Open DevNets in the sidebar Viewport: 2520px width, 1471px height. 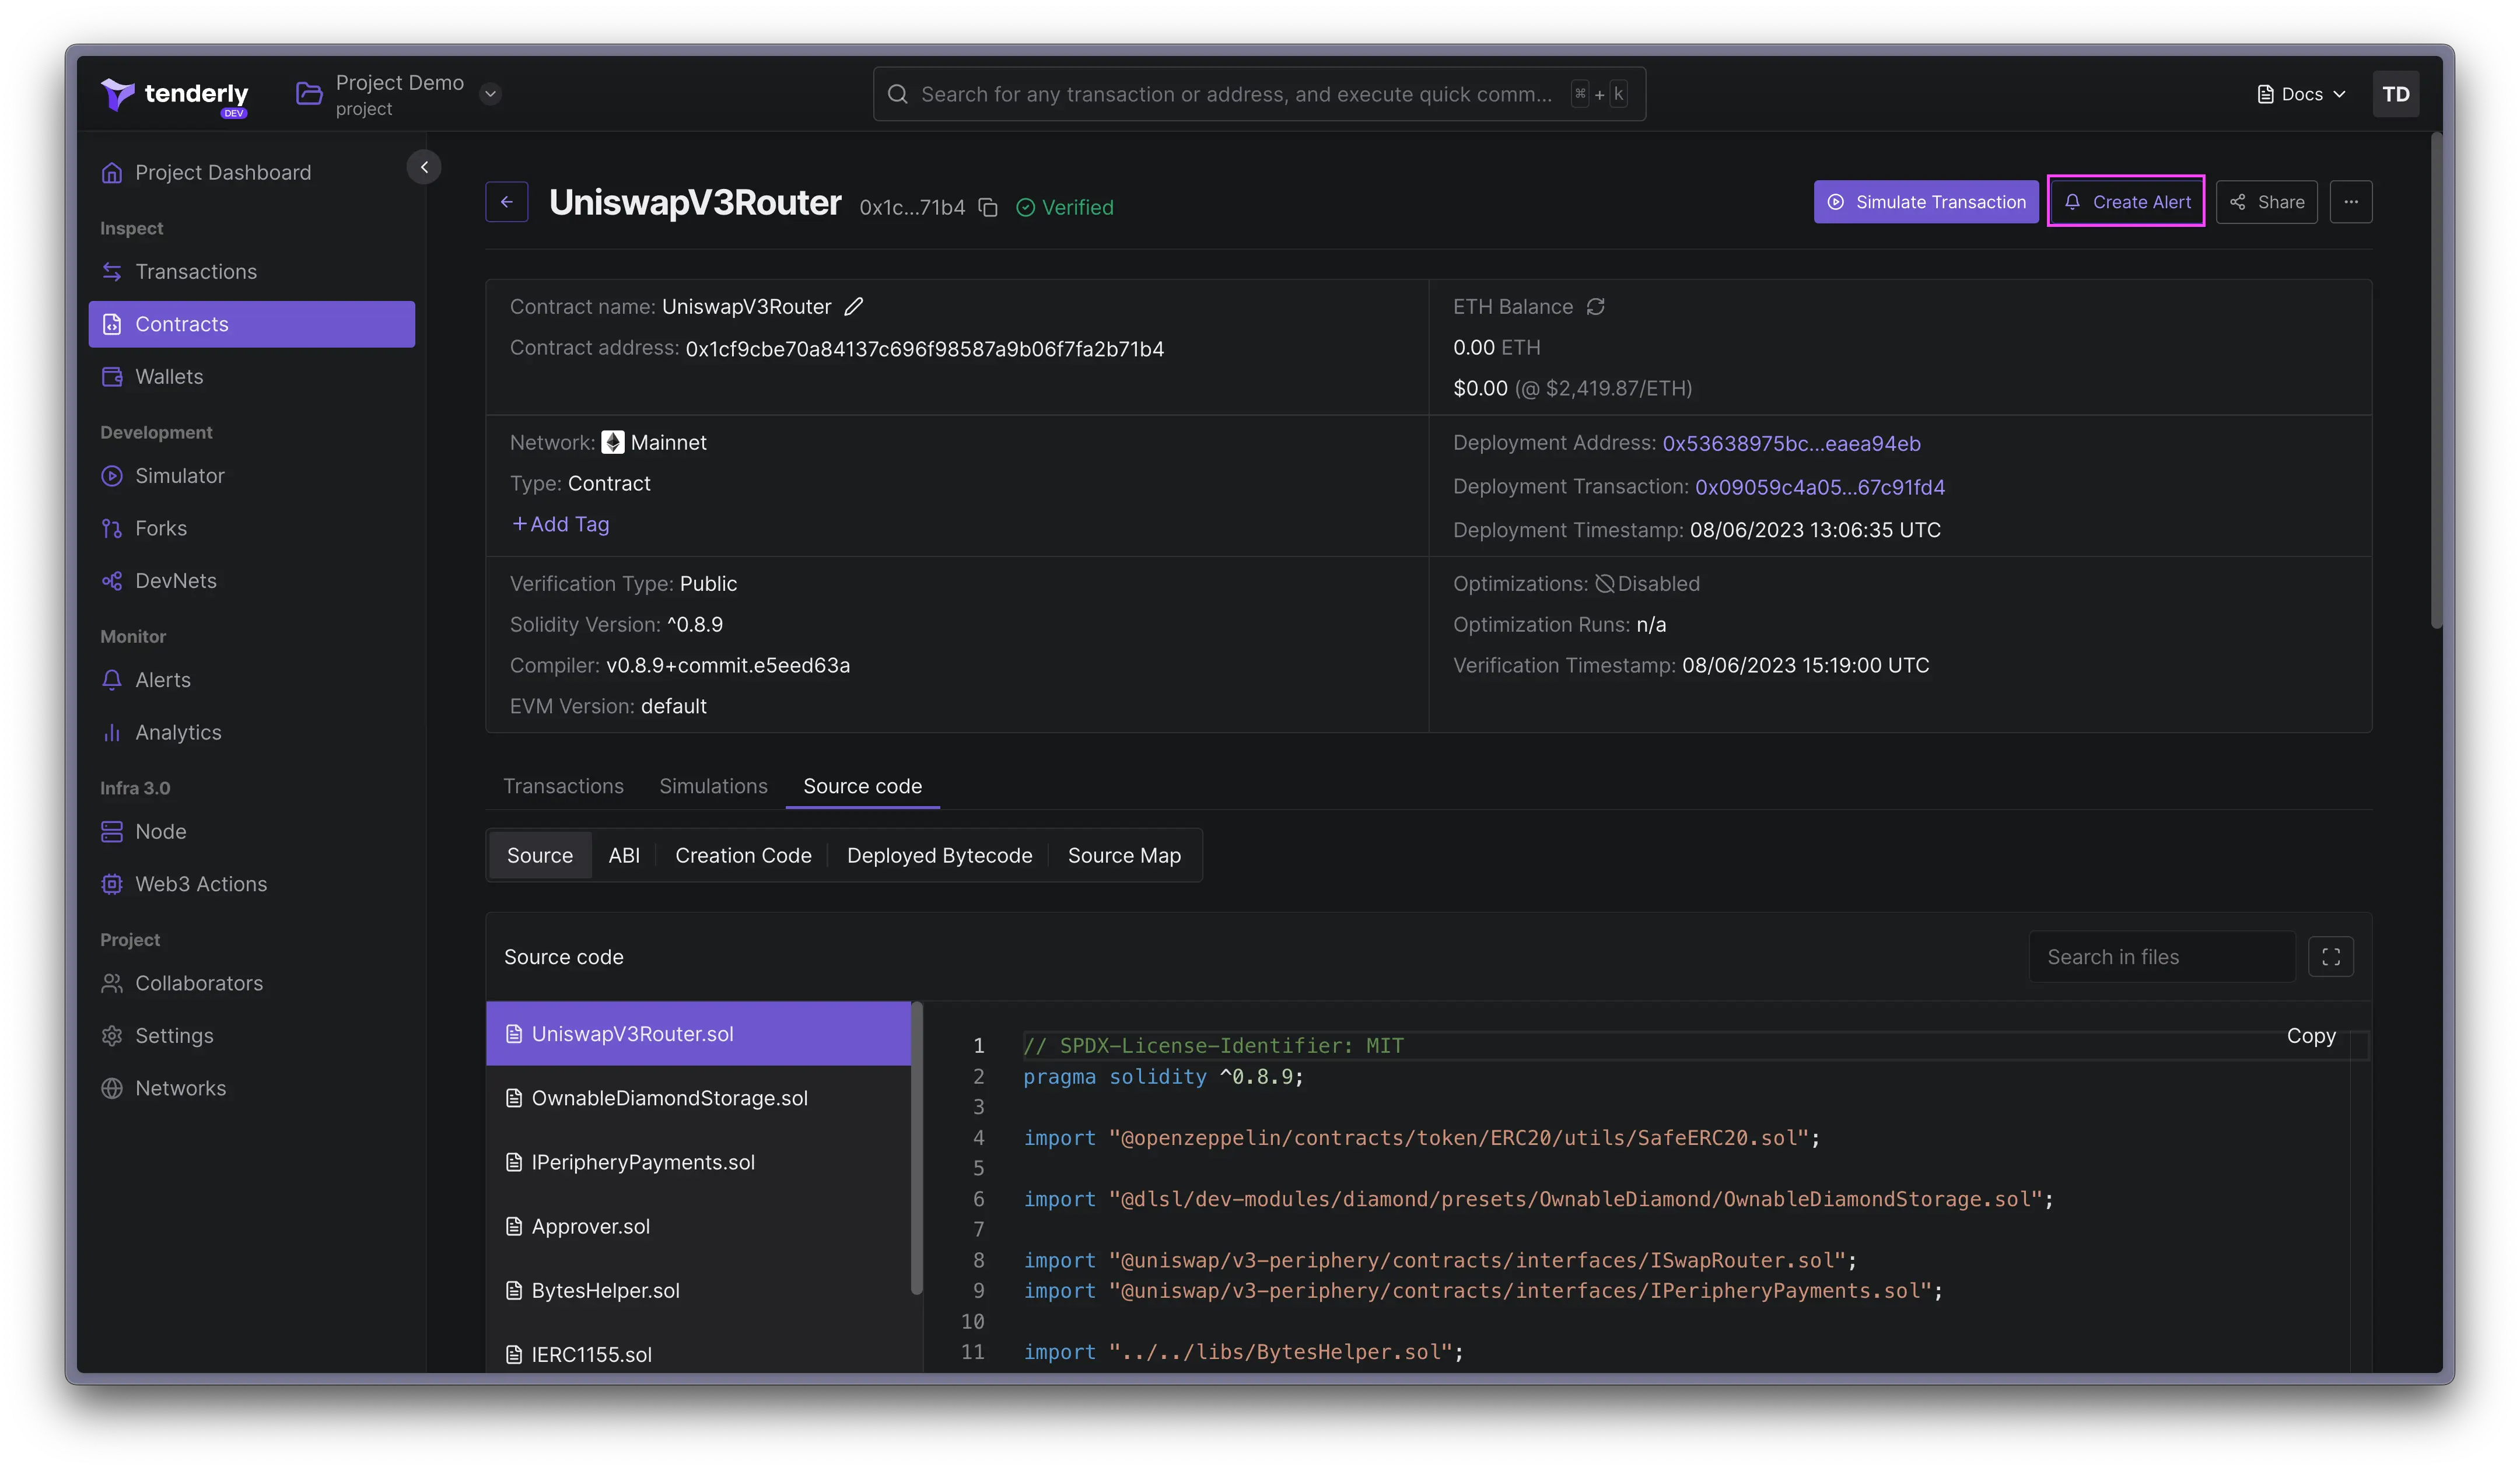252,581
